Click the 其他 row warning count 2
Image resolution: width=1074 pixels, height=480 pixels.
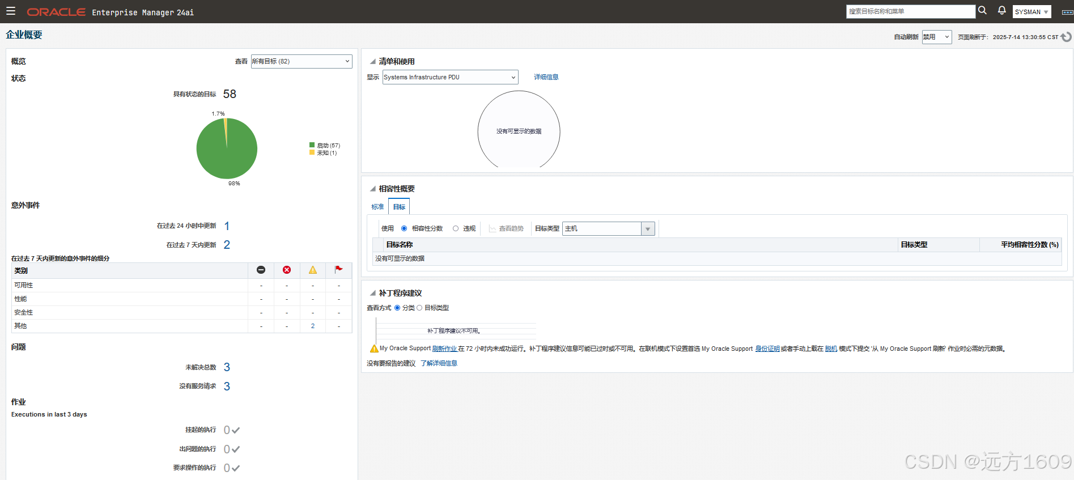click(x=313, y=326)
